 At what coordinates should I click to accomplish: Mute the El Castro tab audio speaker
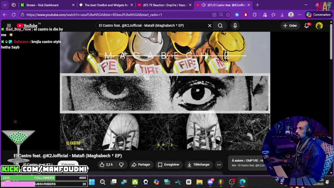204,5
